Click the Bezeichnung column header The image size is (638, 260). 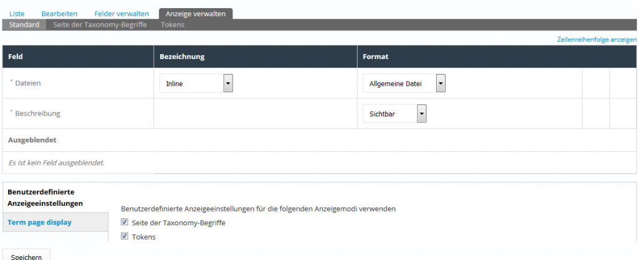pyautogui.click(x=182, y=57)
